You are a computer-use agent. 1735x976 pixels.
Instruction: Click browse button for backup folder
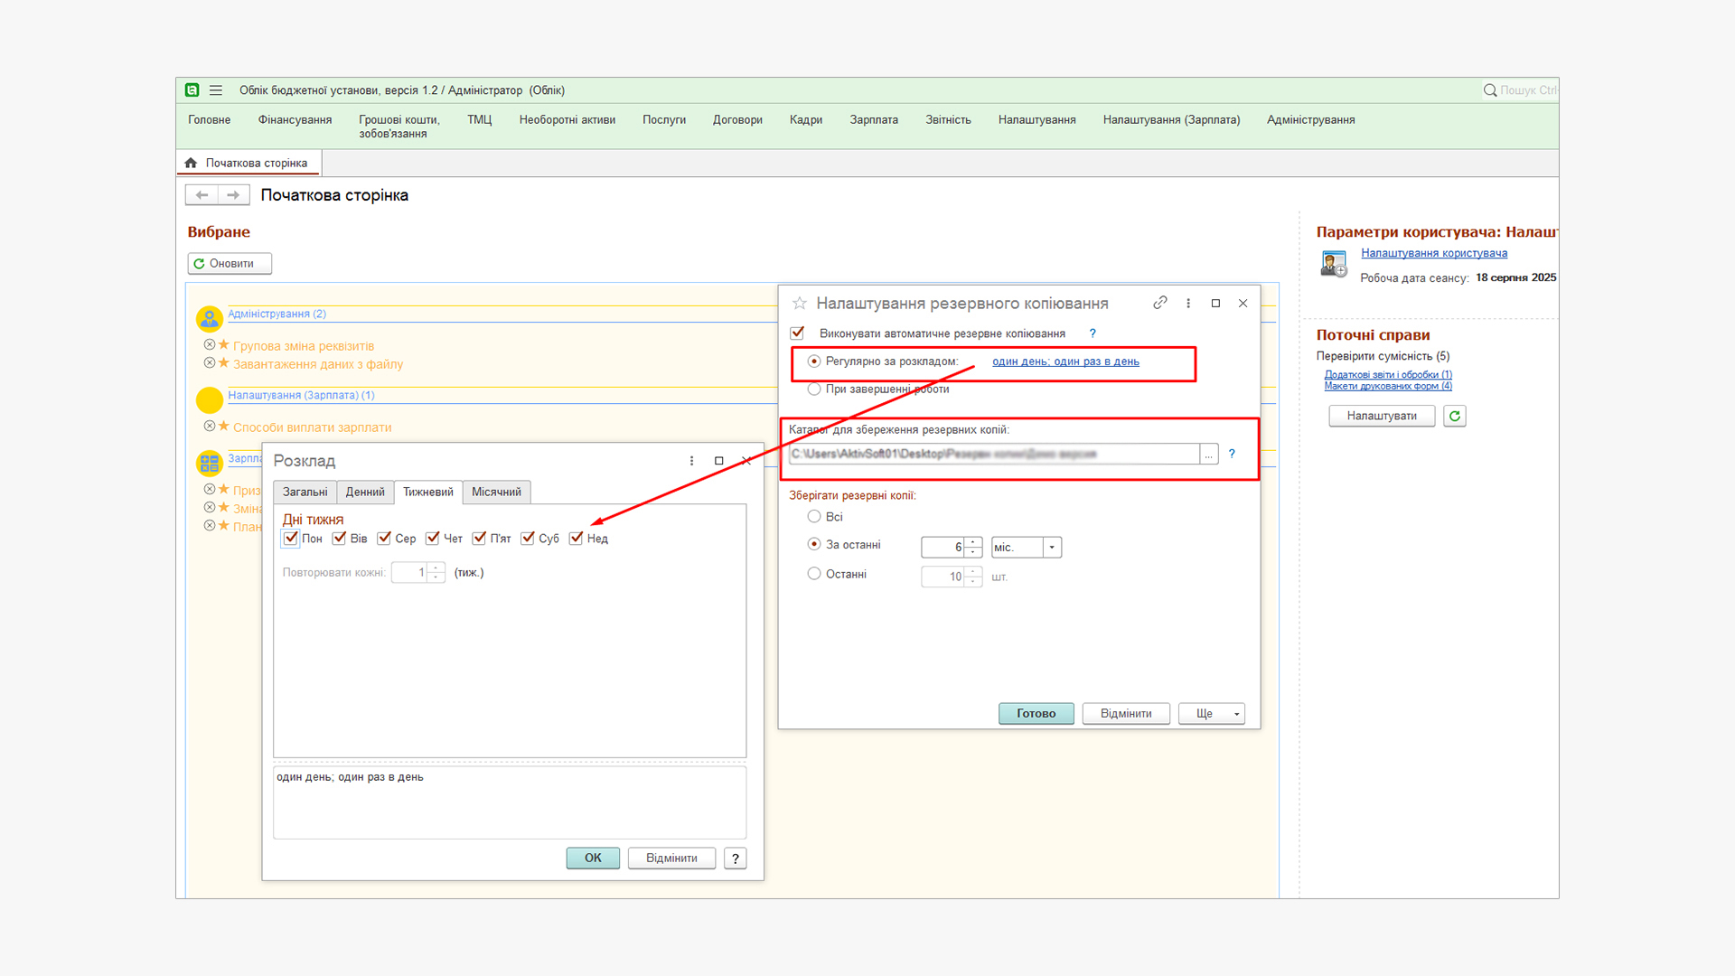coord(1208,455)
